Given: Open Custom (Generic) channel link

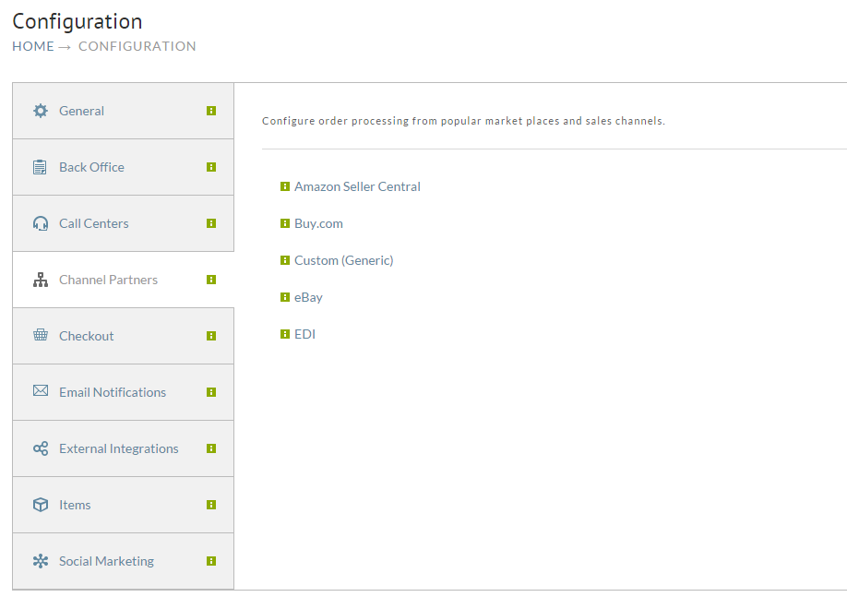Looking at the screenshot, I should pyautogui.click(x=343, y=260).
